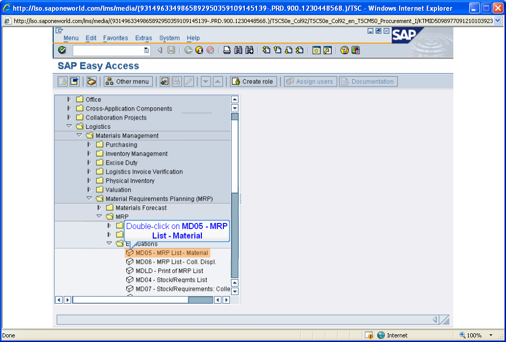Click the Move Favorites Down arrow
The height and width of the screenshot is (342, 506).
(x=206, y=81)
